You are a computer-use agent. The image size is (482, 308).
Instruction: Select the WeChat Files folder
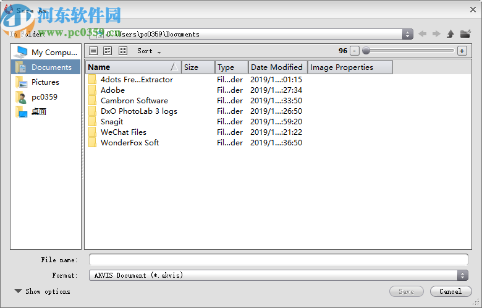(x=123, y=132)
